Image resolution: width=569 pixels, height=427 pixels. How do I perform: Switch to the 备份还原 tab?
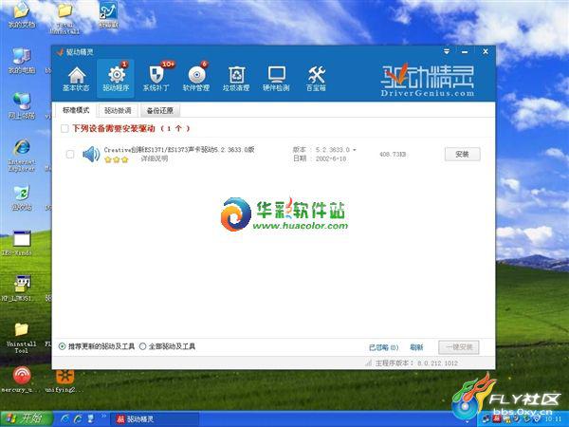(160, 110)
